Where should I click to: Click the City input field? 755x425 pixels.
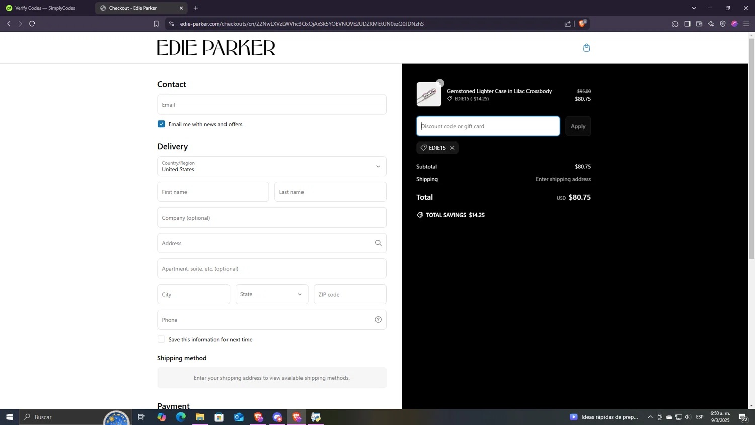[x=193, y=294]
